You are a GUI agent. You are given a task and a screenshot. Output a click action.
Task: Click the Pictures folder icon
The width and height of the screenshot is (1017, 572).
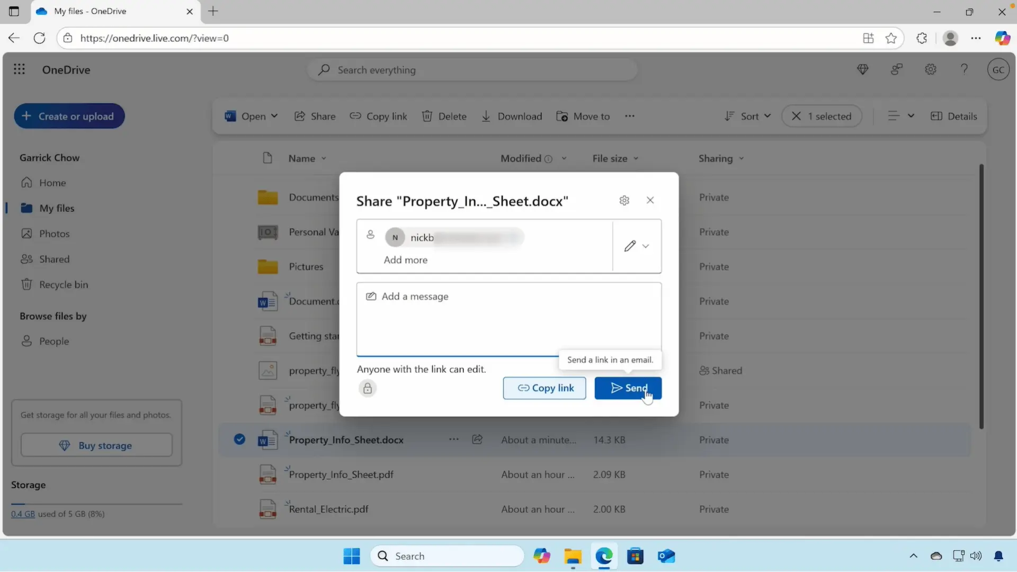click(x=267, y=266)
